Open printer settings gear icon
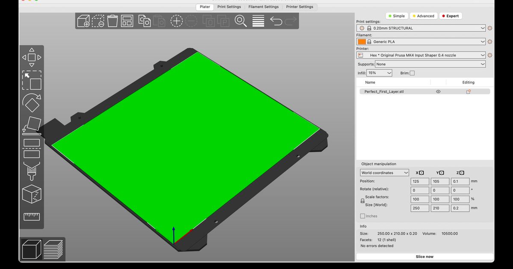The height and width of the screenshot is (269, 513). (x=489, y=55)
